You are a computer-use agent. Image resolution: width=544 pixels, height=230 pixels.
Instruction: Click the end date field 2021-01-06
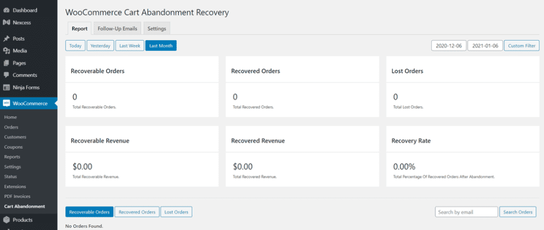pos(485,46)
